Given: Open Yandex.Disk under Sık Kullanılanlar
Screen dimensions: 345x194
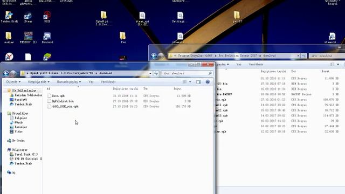Looking at the screenshot, I should [21, 104].
